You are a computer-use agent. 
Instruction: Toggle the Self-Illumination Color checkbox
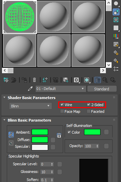(x=69, y=132)
